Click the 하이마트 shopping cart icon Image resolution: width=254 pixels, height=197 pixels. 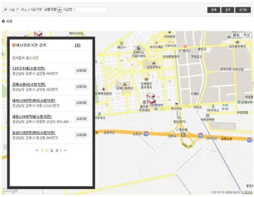pos(177,104)
